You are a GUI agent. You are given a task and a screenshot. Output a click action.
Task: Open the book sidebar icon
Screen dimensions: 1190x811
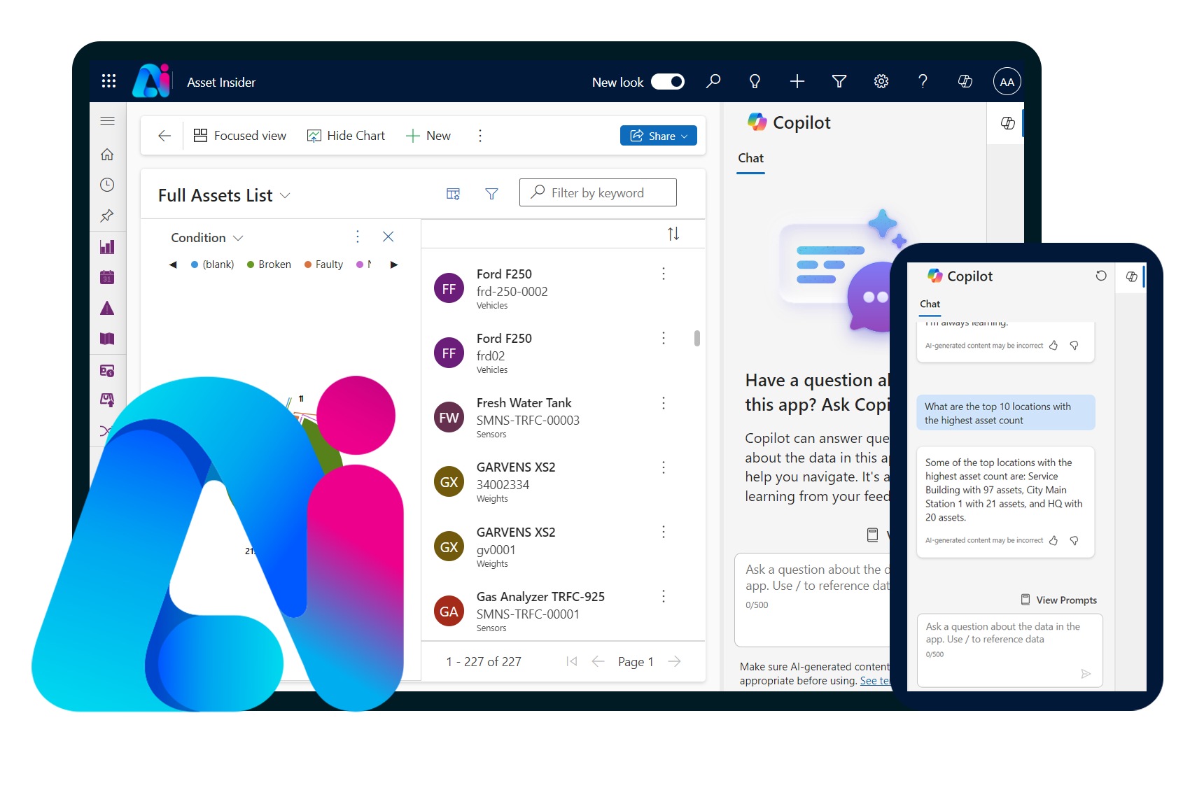[107, 339]
